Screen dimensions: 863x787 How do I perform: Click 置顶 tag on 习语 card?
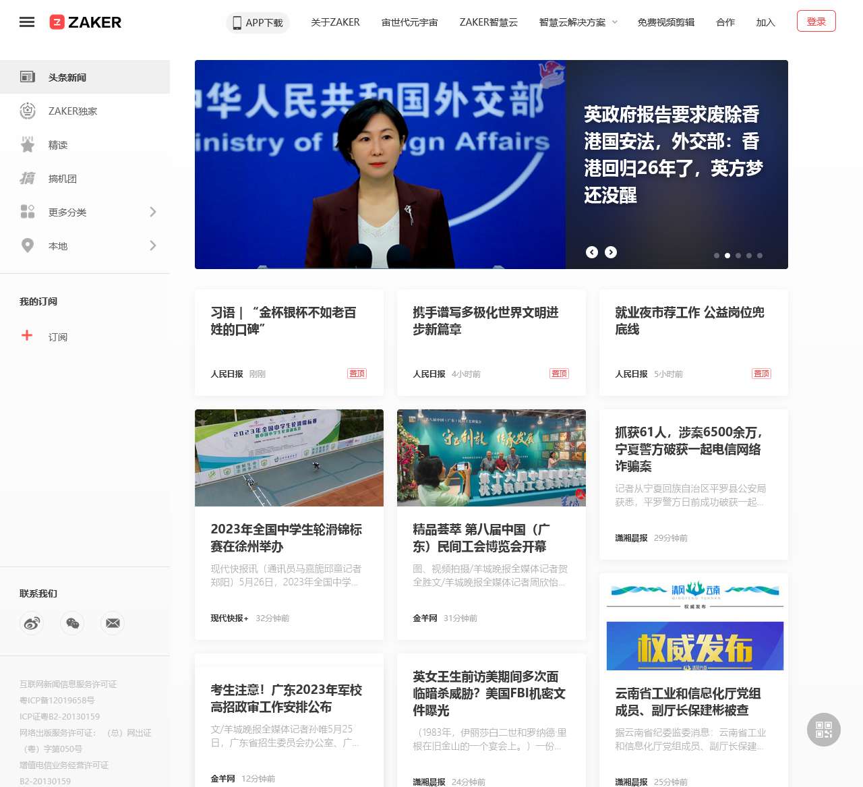point(357,374)
